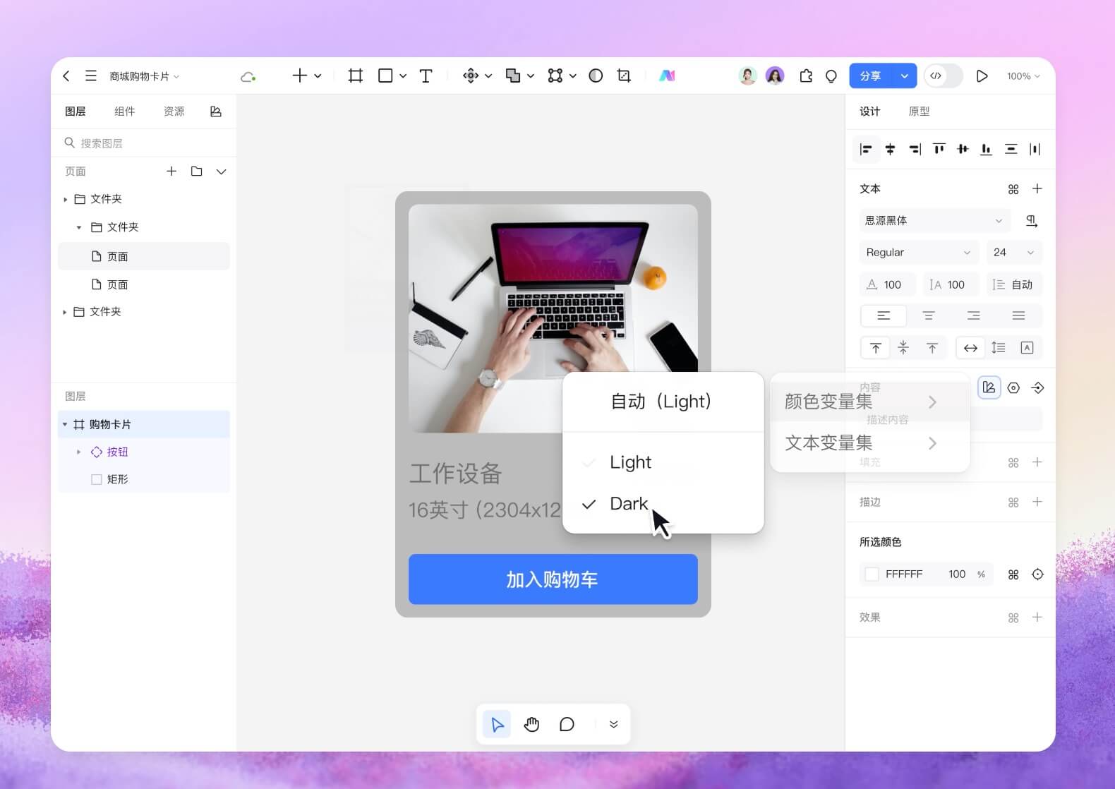Image resolution: width=1115 pixels, height=789 pixels.
Task: Start prototype playback
Action: click(x=982, y=76)
